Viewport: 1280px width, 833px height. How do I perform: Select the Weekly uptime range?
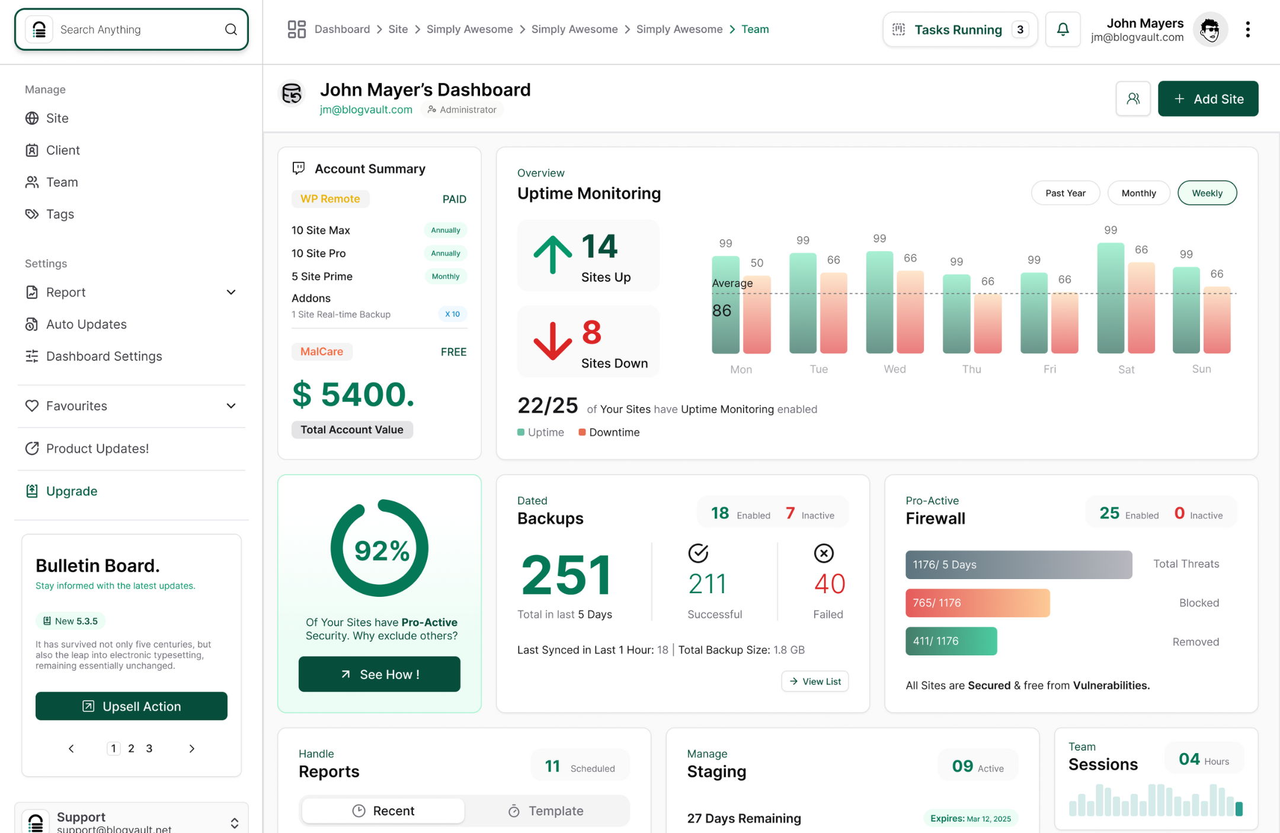[1207, 193]
